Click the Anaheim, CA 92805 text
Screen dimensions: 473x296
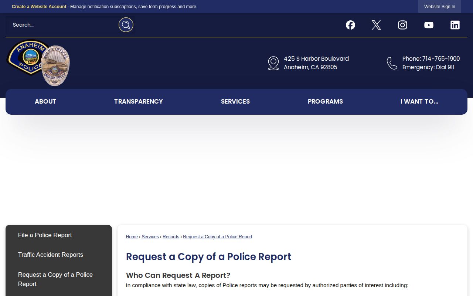[310, 67]
